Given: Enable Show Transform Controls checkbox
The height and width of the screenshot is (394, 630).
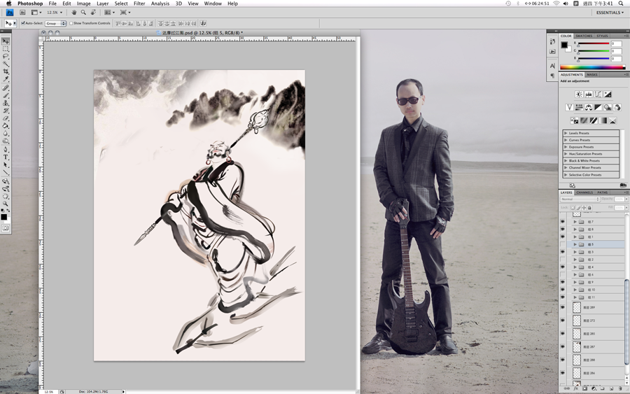Looking at the screenshot, I should [71, 23].
